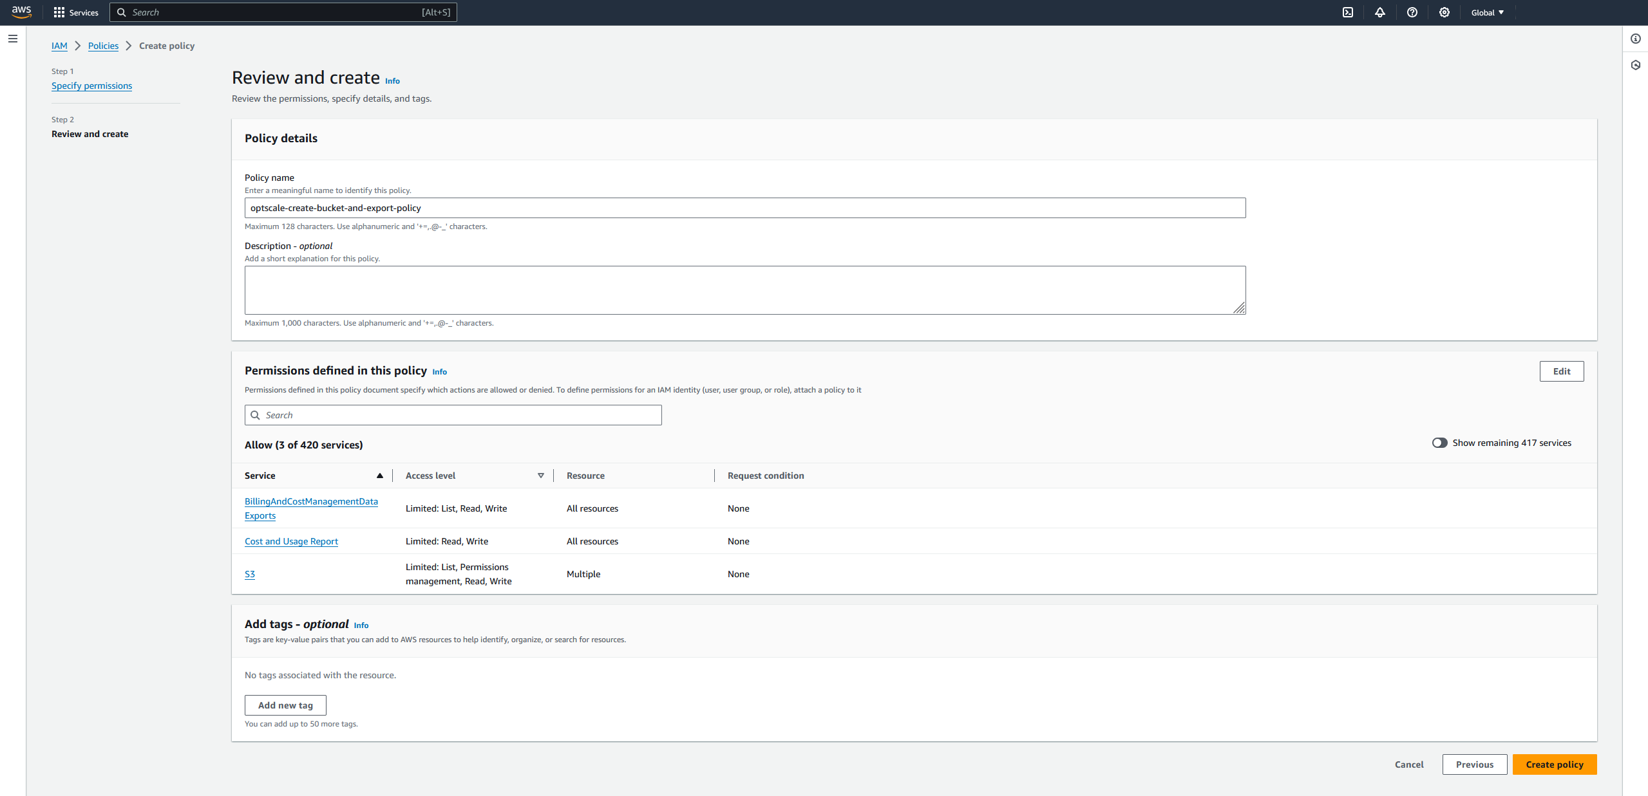The height and width of the screenshot is (796, 1648).
Task: Click 'No tags associated with the resource' text
Action: click(x=320, y=675)
